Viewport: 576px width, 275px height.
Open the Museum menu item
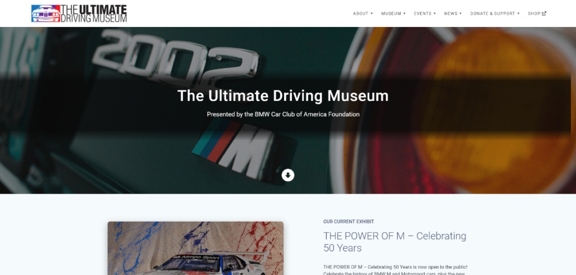pos(391,13)
